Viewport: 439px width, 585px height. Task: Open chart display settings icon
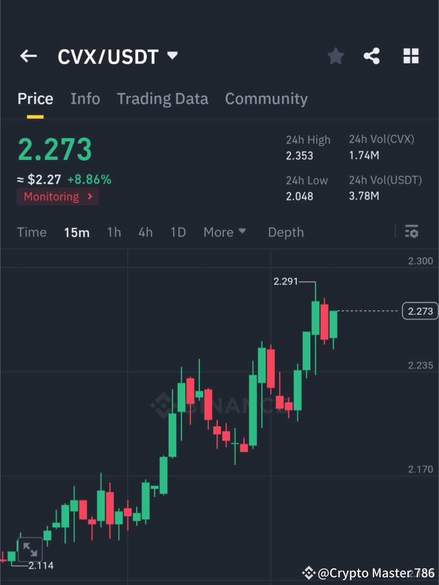click(412, 232)
